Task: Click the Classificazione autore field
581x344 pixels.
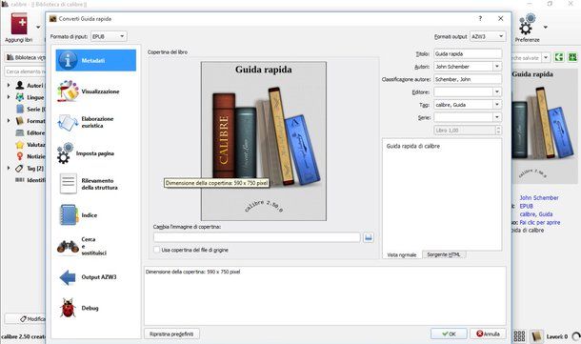Action: (468, 79)
